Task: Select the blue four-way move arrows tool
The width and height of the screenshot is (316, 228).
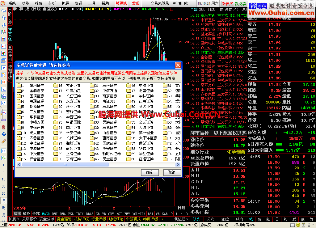Action: 4,134
